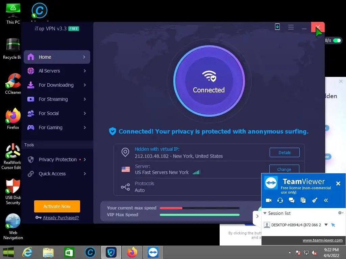
Task: Open the For Social server category
Action: tap(57, 113)
